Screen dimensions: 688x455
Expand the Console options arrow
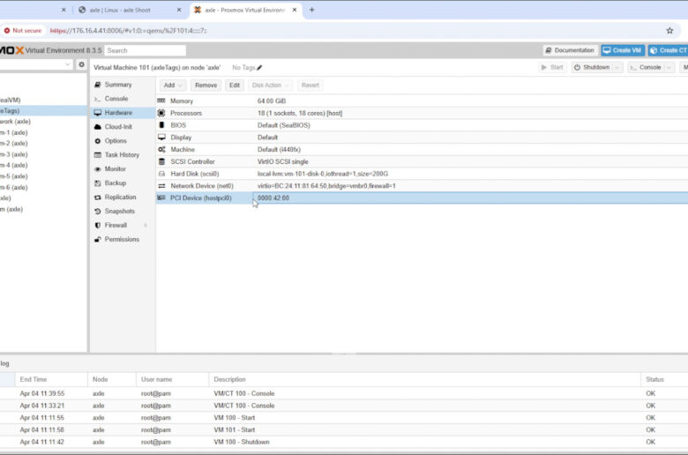tap(669, 68)
